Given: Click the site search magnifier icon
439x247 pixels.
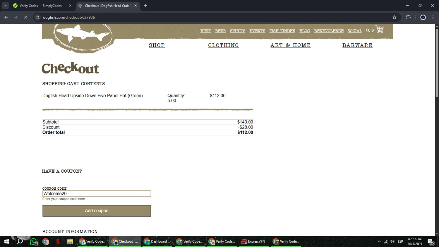Looking at the screenshot, I should click(x=368, y=30).
